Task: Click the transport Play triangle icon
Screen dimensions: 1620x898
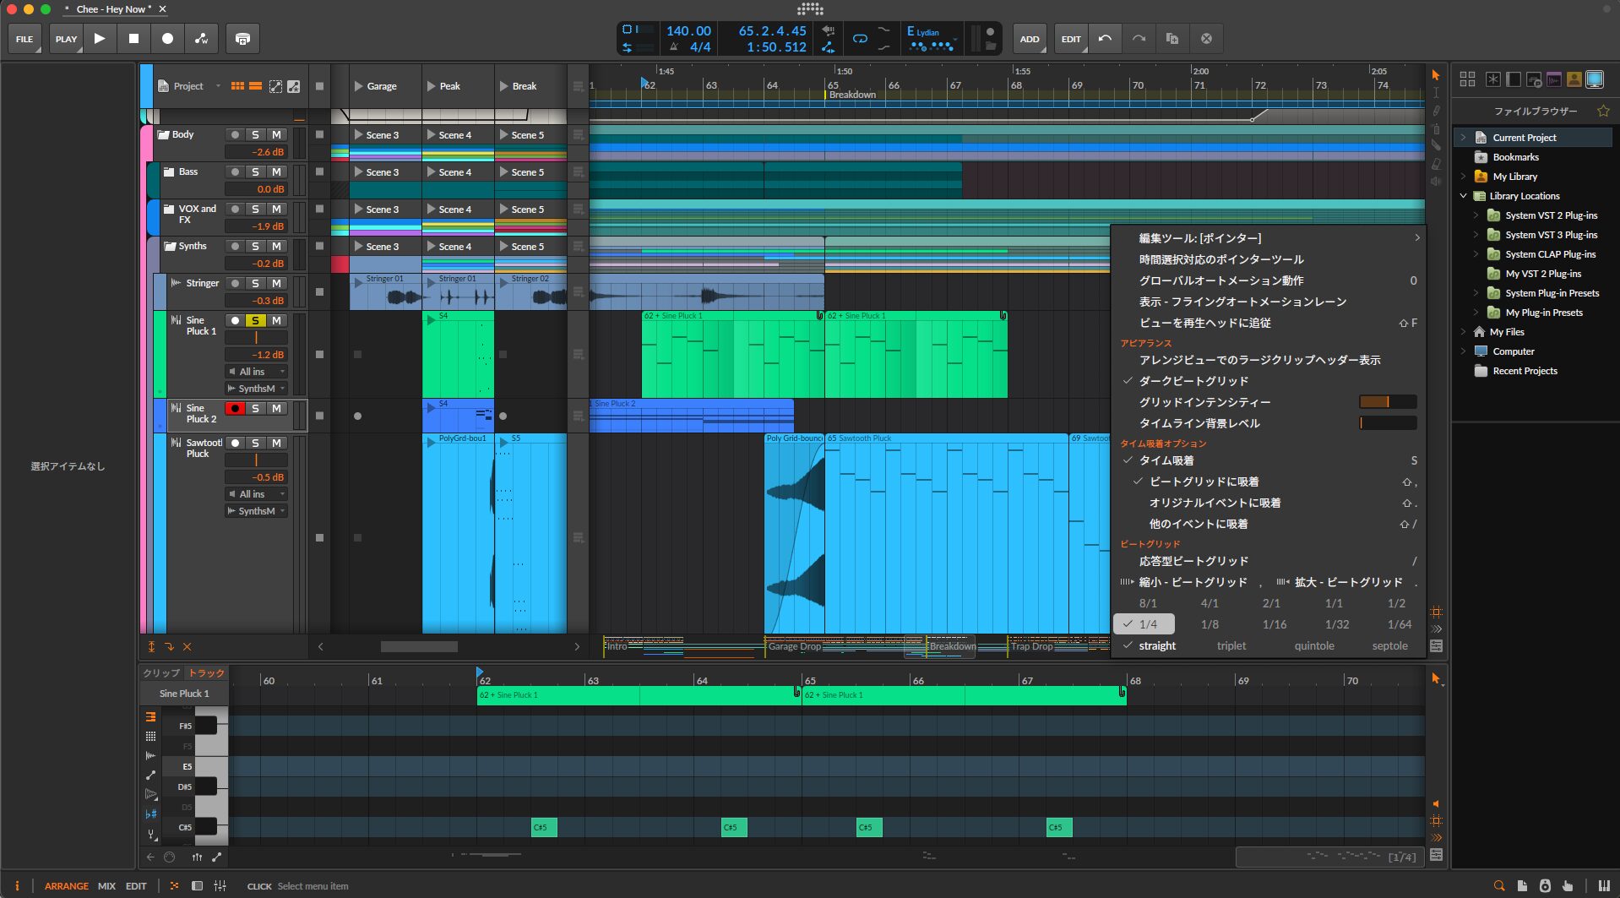Action: [100, 39]
